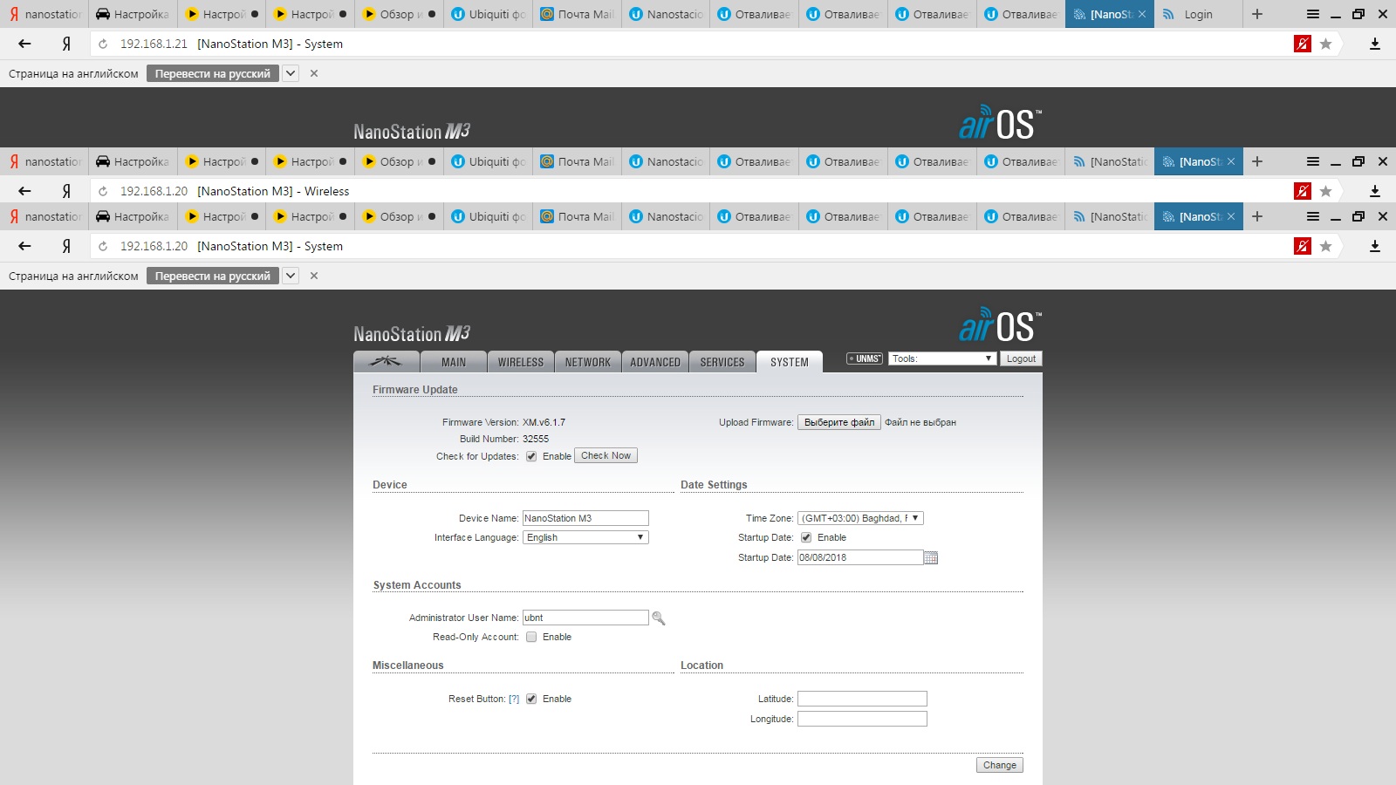Click magnifier icon beside Administrator User Name
Image resolution: width=1396 pixels, height=785 pixels.
659,618
